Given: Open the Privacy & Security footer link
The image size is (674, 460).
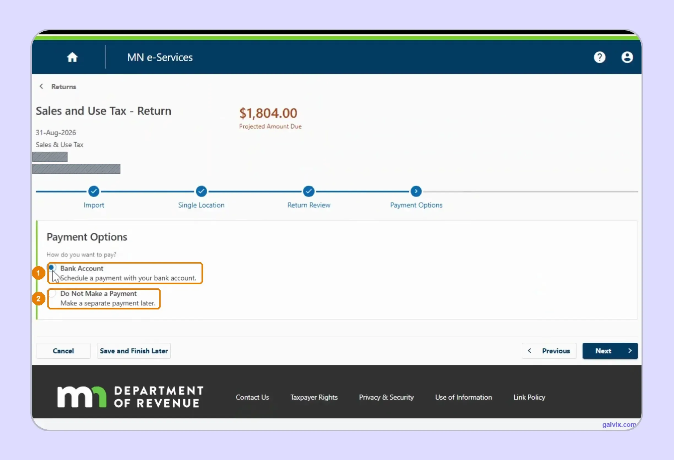Looking at the screenshot, I should coord(386,397).
